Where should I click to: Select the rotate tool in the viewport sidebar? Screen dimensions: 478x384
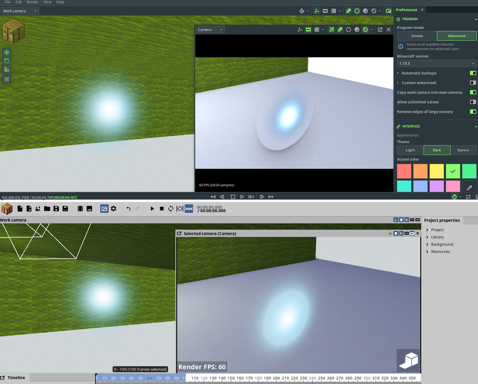coord(7,61)
